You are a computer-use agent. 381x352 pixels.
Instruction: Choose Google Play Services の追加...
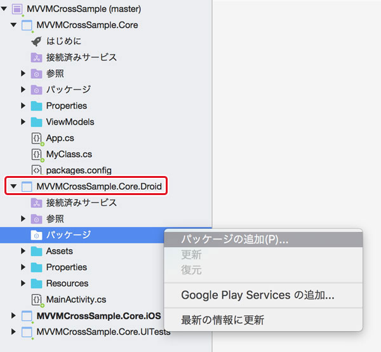(264, 295)
